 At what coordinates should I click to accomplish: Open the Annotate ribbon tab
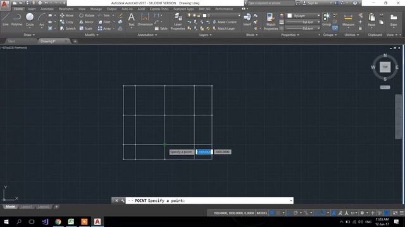(47, 9)
